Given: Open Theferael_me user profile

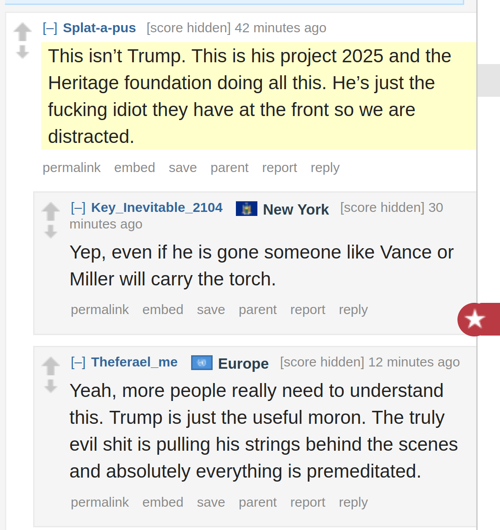Looking at the screenshot, I should coord(134,362).
